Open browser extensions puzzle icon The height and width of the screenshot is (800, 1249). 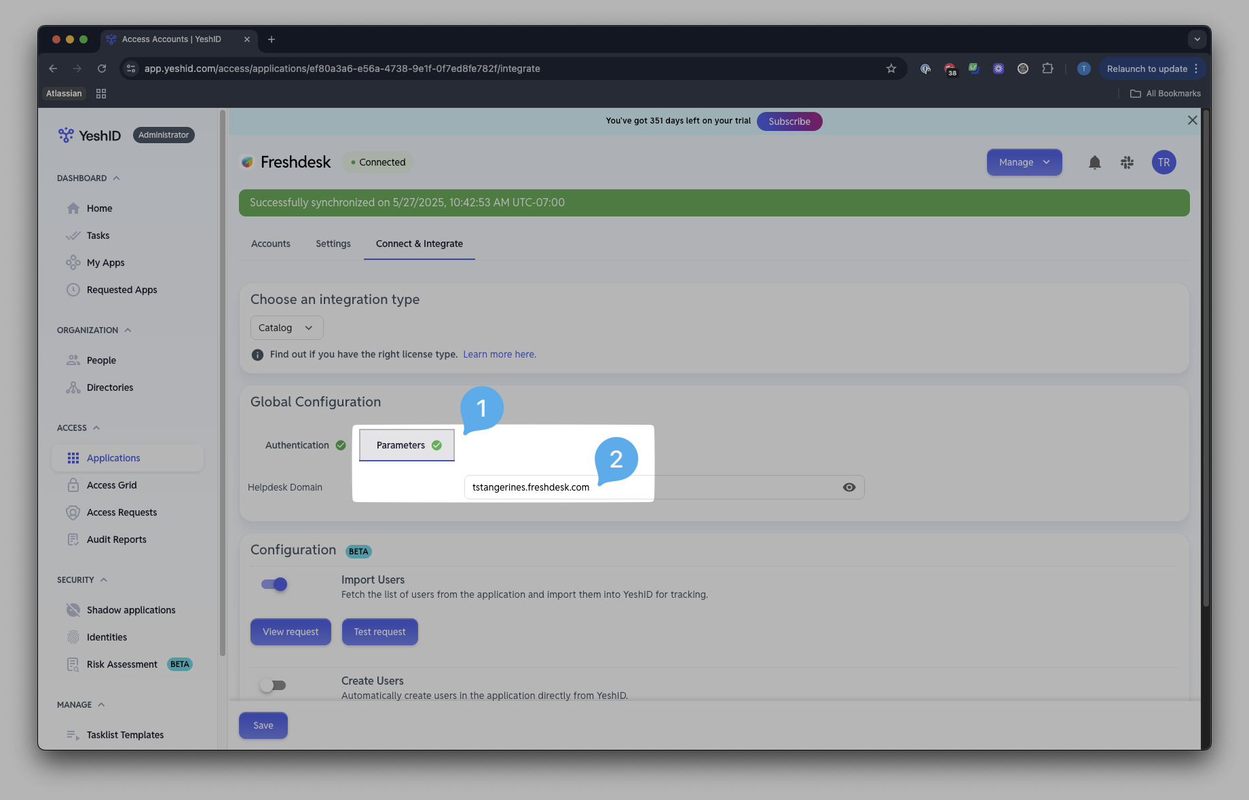(1047, 69)
